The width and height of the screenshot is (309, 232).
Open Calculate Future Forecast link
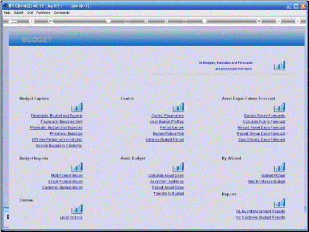[x=264, y=121]
